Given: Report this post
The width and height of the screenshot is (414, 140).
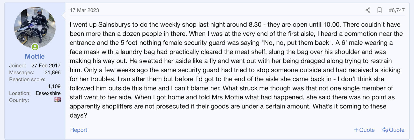Looking at the screenshot, I should click(79, 130).
